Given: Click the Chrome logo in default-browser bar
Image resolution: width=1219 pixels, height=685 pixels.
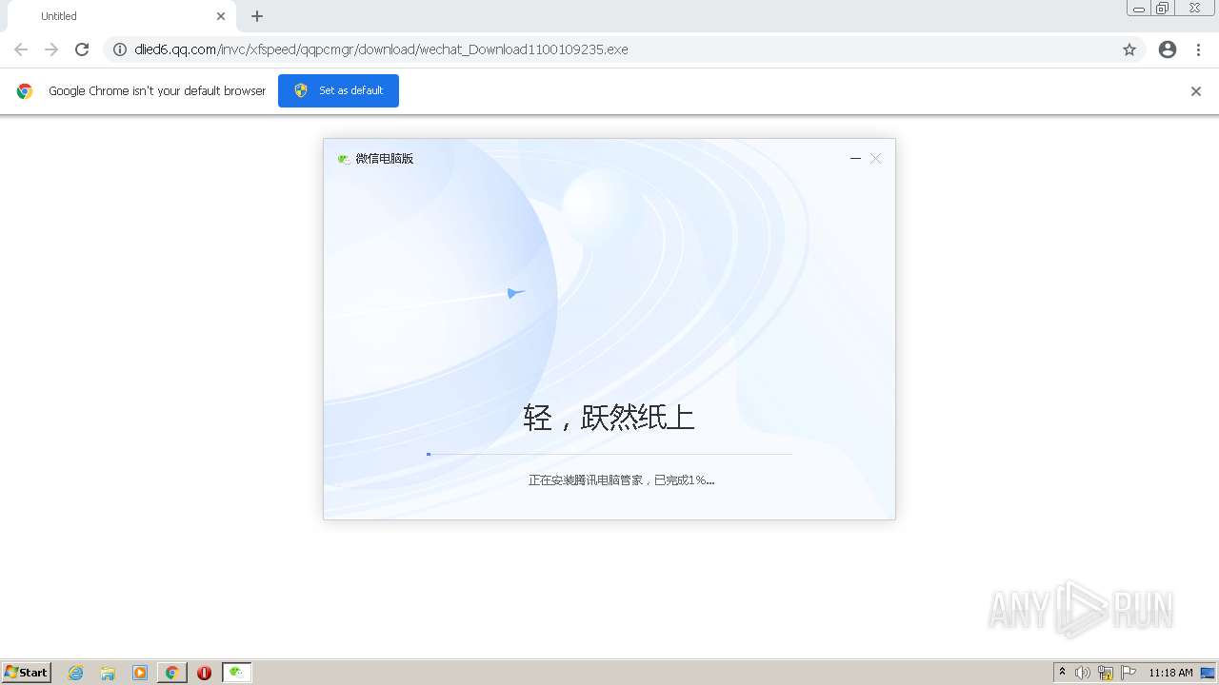Looking at the screenshot, I should click(x=25, y=91).
